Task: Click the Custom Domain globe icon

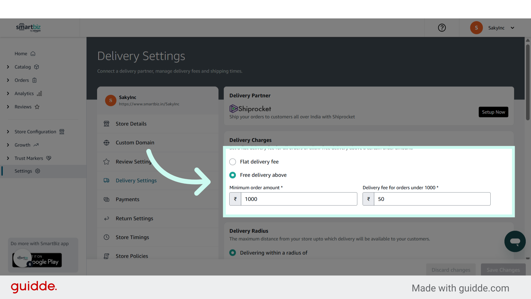Action: coord(106,142)
